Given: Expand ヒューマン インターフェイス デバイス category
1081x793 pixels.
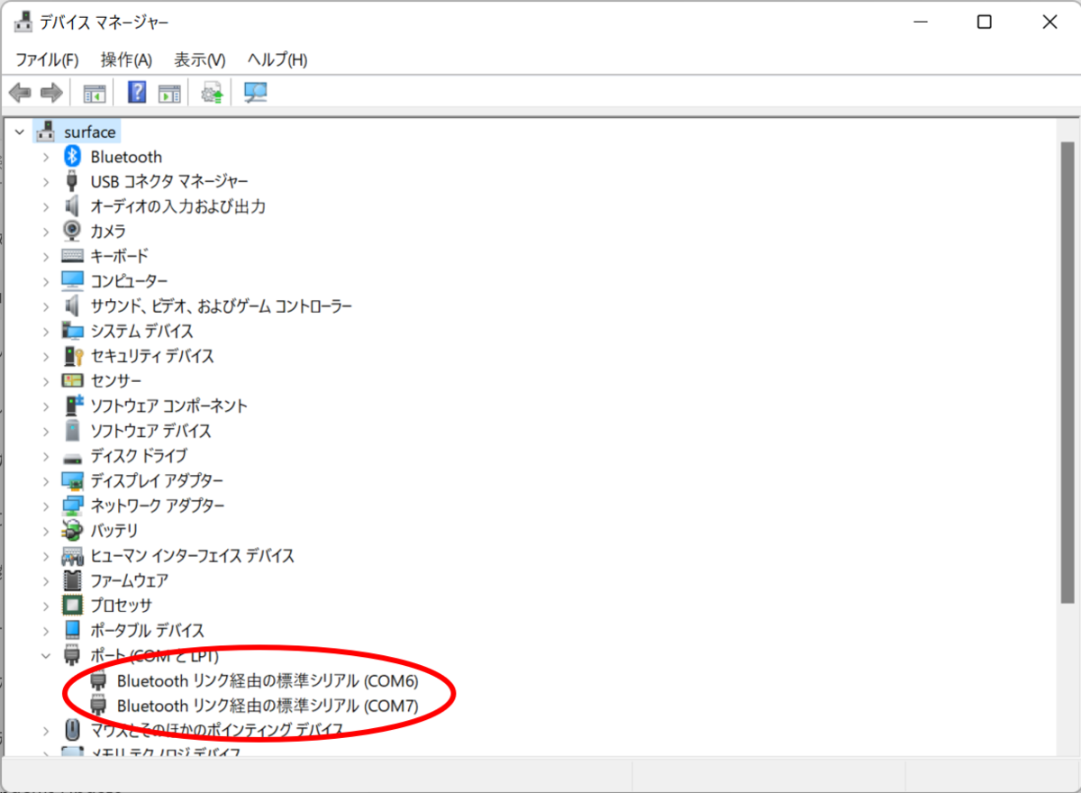Looking at the screenshot, I should 46,556.
